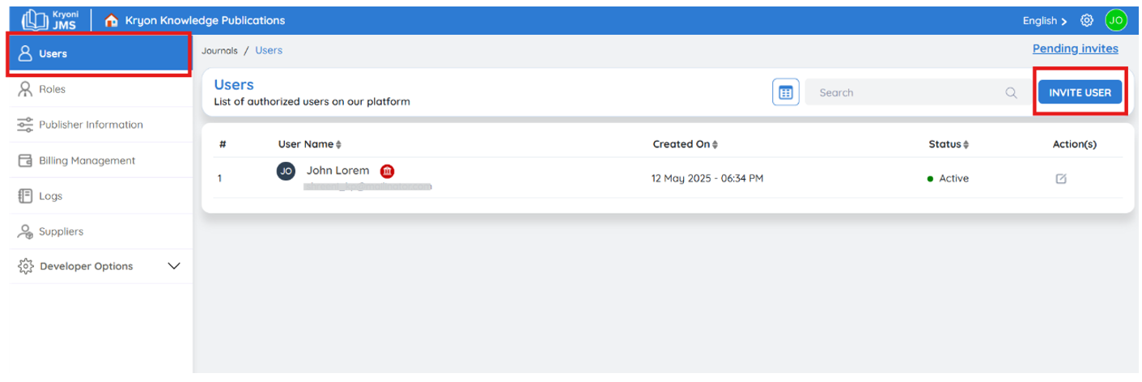Click the calendar grid view icon
Screen dimensions: 1142x382
[785, 92]
